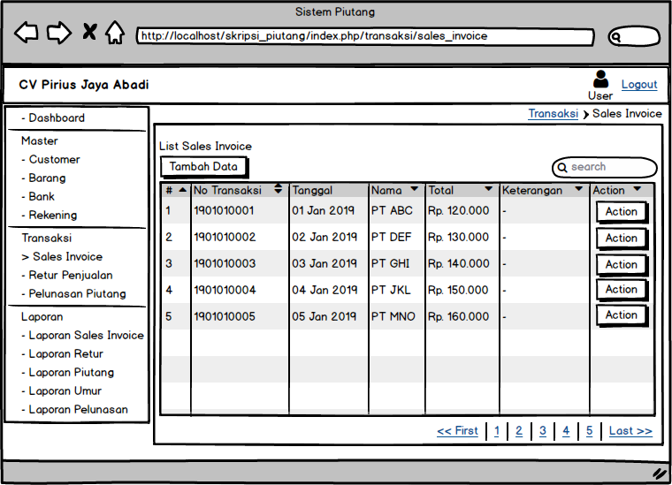The width and height of the screenshot is (672, 485).
Task: Click Action button for PT MNO row
Action: click(x=622, y=315)
